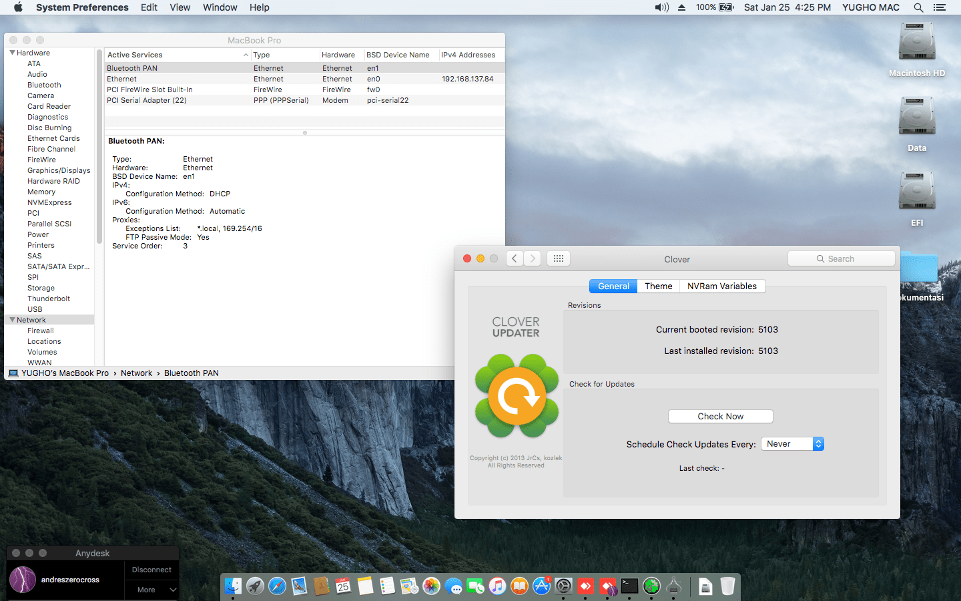The height and width of the screenshot is (601, 961).
Task: Show all preferences grid button
Action: (x=559, y=258)
